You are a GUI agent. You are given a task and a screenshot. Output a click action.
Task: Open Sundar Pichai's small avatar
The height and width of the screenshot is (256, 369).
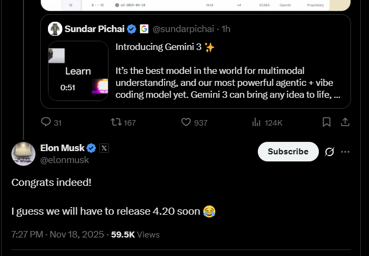point(55,29)
